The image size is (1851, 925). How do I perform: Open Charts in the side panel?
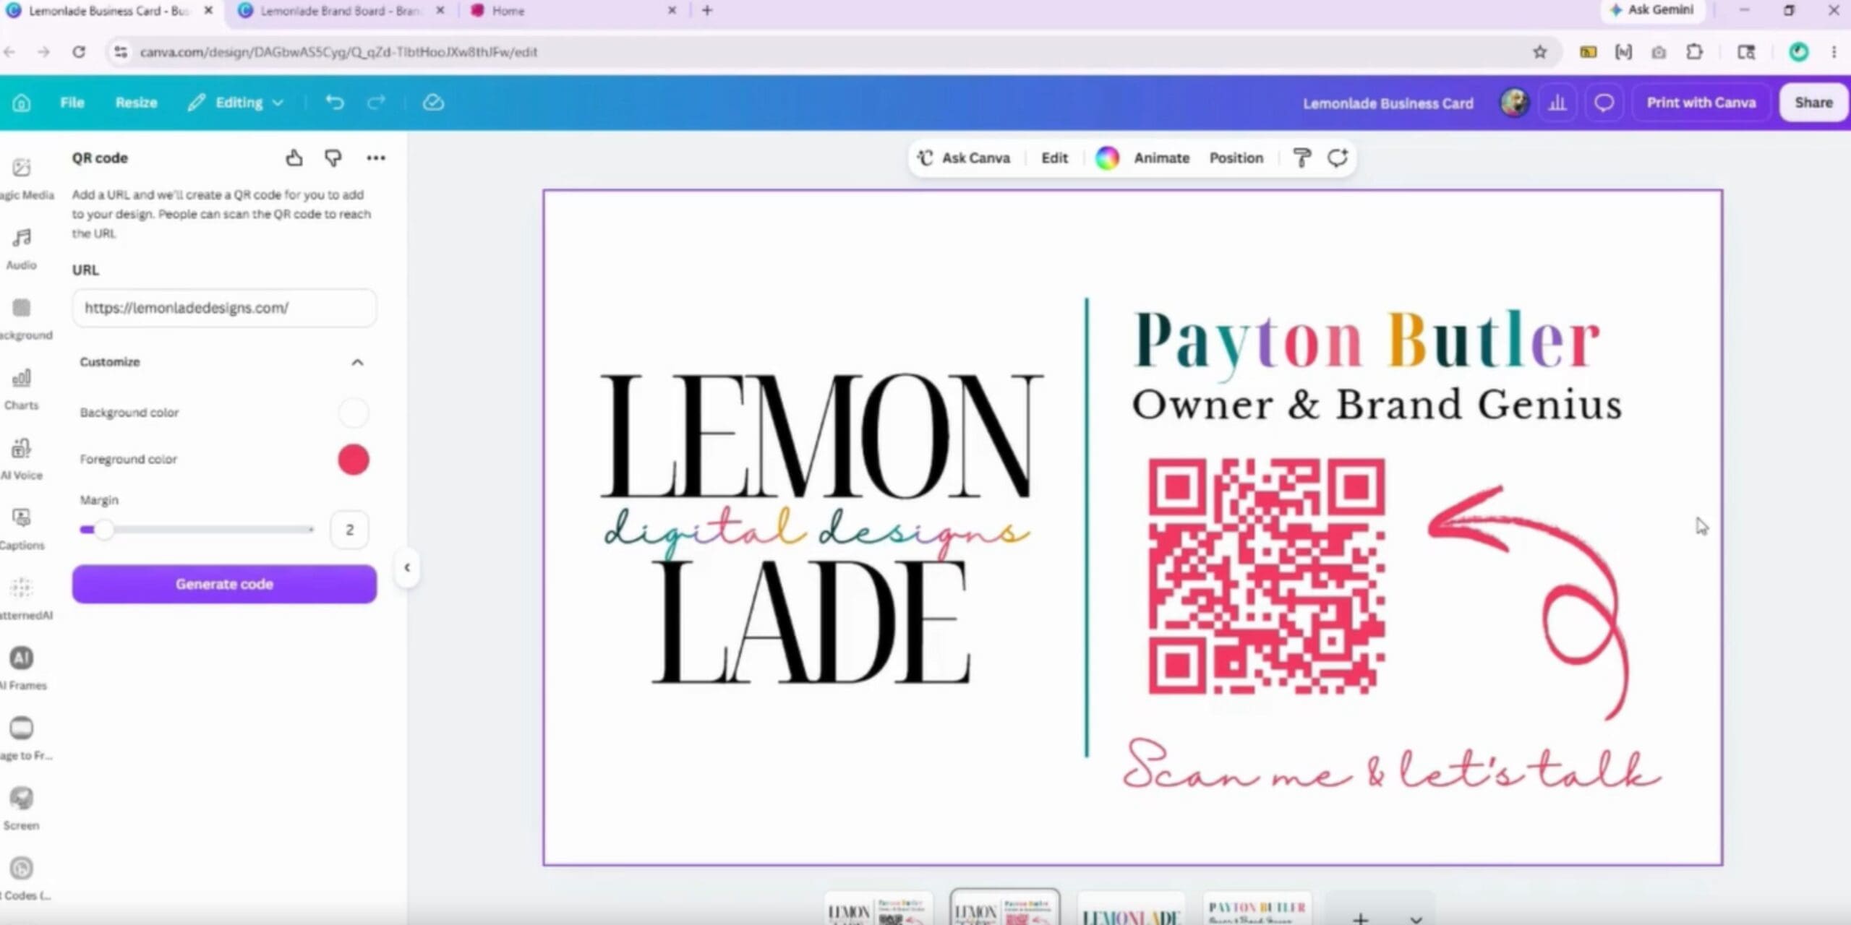pyautogui.click(x=22, y=389)
